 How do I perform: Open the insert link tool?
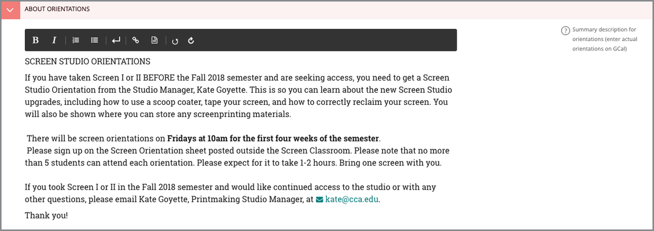tap(135, 41)
